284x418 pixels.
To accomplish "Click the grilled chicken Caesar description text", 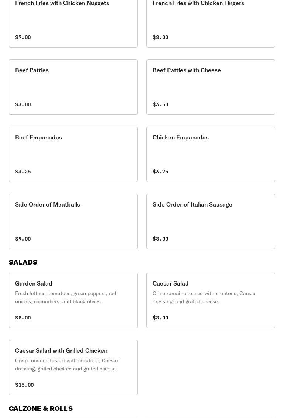I will pyautogui.click(x=67, y=365).
